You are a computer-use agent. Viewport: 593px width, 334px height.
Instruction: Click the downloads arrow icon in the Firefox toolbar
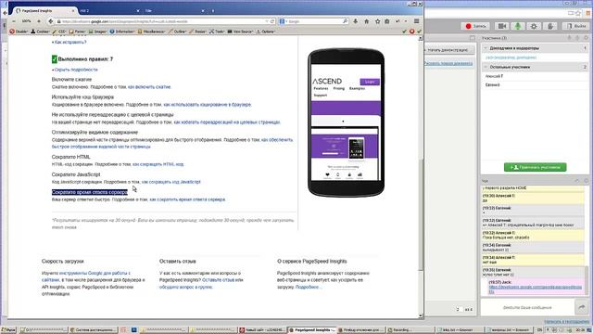click(356, 21)
